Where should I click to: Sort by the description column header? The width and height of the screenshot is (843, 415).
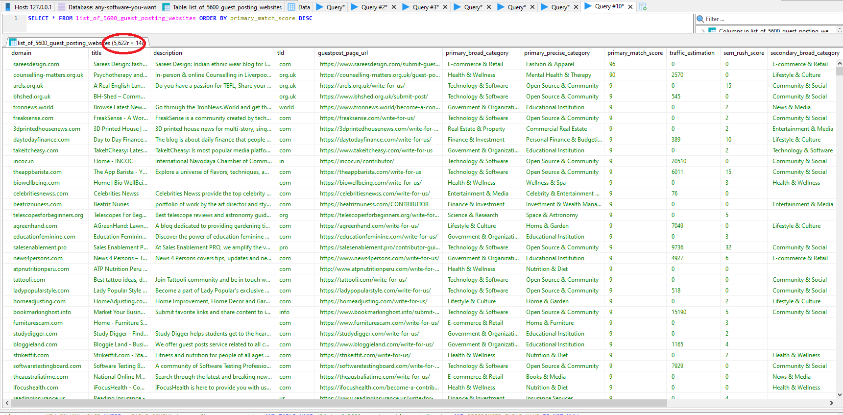pyautogui.click(x=213, y=53)
